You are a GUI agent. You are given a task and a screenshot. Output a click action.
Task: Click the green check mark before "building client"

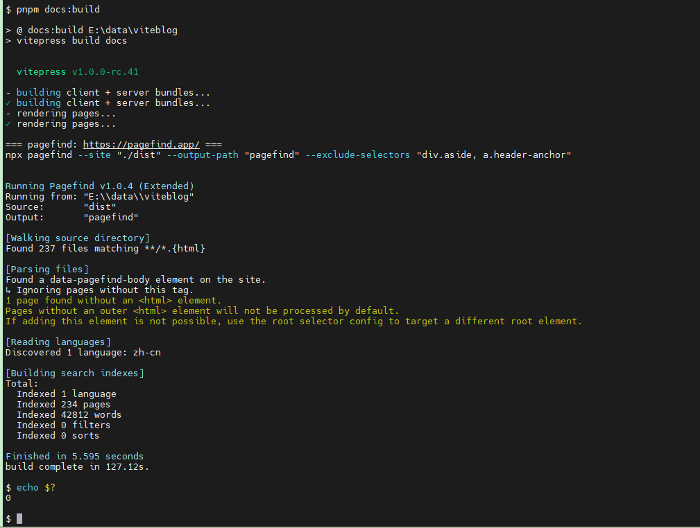click(x=8, y=103)
